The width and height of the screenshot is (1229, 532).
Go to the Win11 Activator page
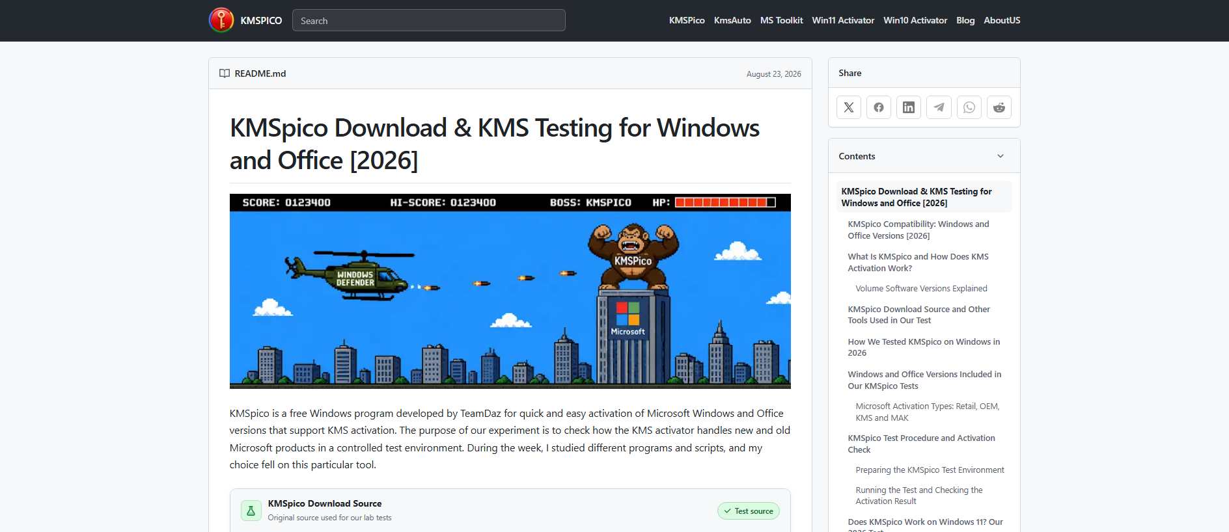843,21
